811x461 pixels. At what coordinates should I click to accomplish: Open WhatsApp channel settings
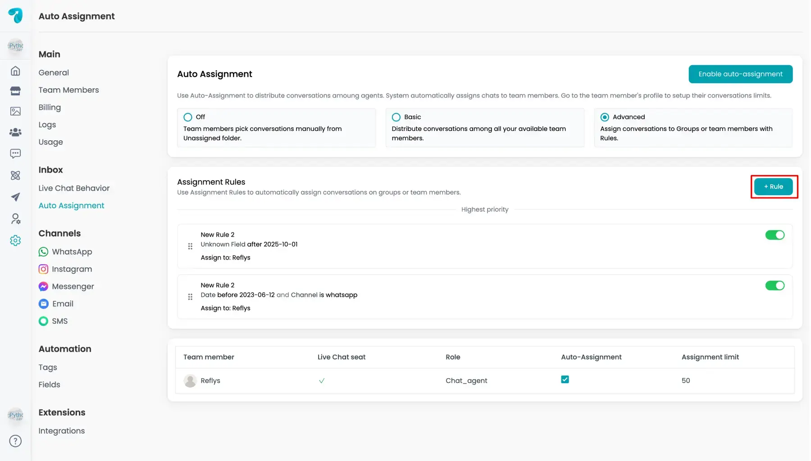(72, 252)
